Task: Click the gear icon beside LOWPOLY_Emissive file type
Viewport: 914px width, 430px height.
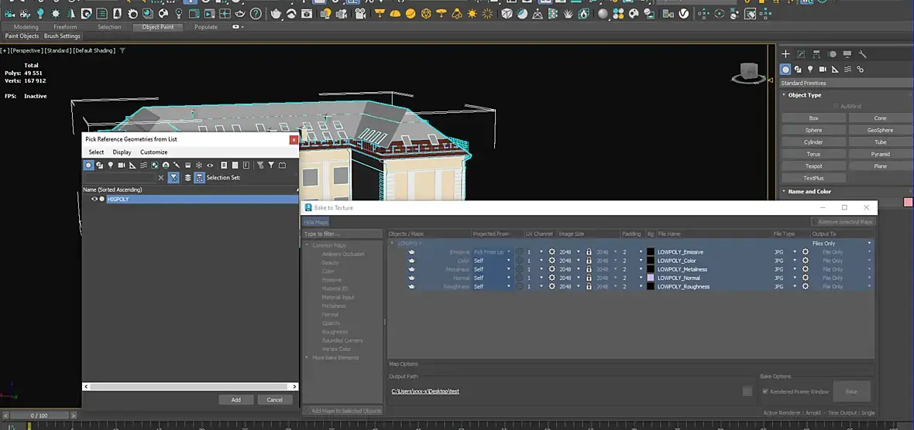Action: click(806, 252)
